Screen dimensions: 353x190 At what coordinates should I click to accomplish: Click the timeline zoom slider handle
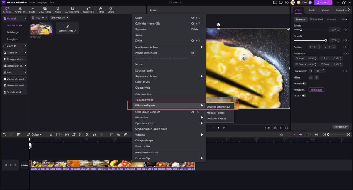coord(328,135)
